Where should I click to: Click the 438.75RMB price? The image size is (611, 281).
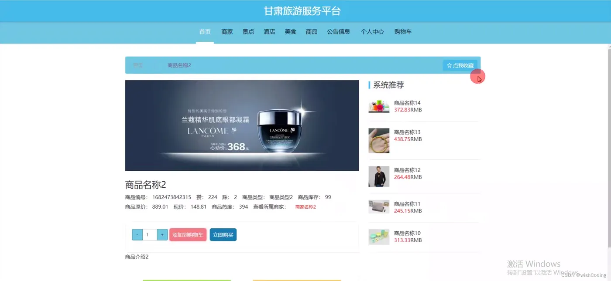coord(408,139)
